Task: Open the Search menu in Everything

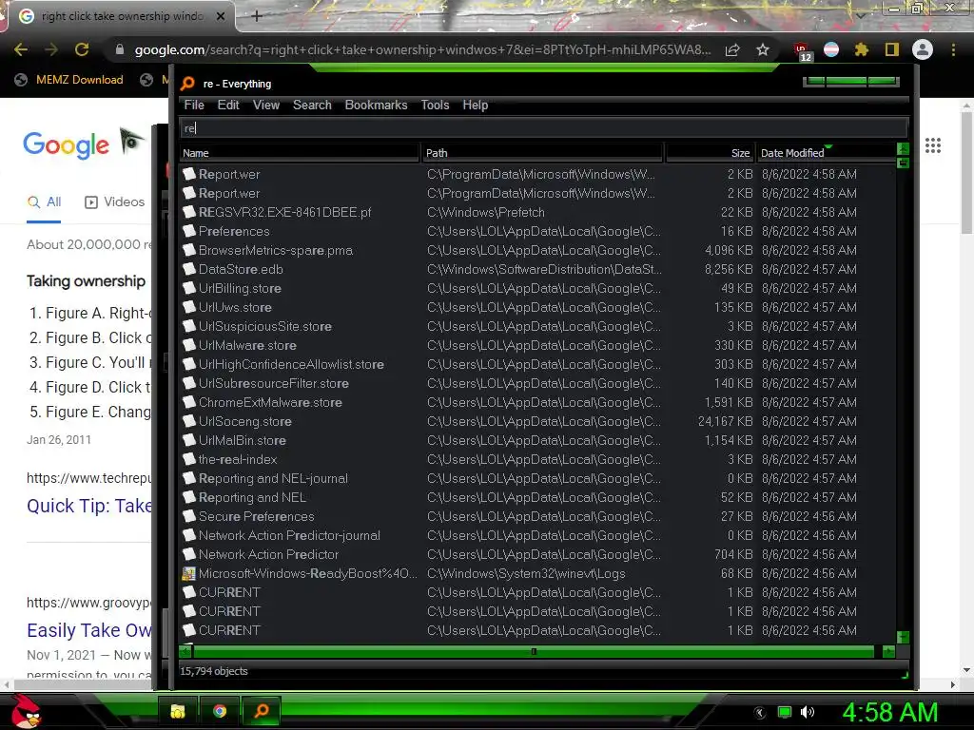Action: [x=312, y=105]
